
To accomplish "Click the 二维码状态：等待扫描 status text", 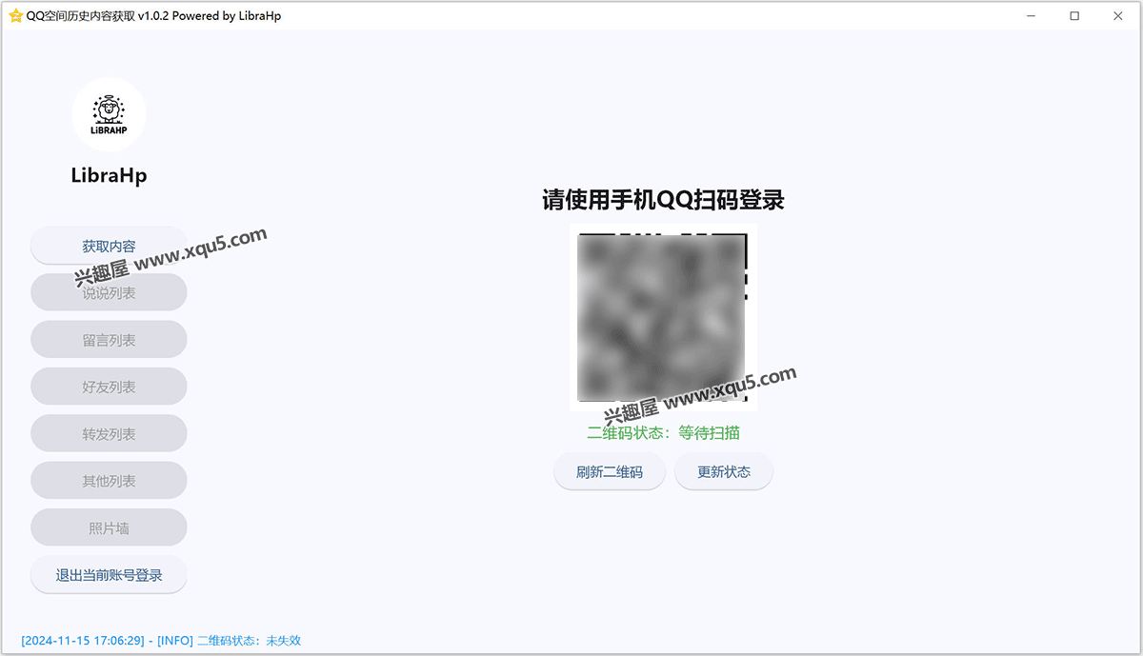I will 664,432.
